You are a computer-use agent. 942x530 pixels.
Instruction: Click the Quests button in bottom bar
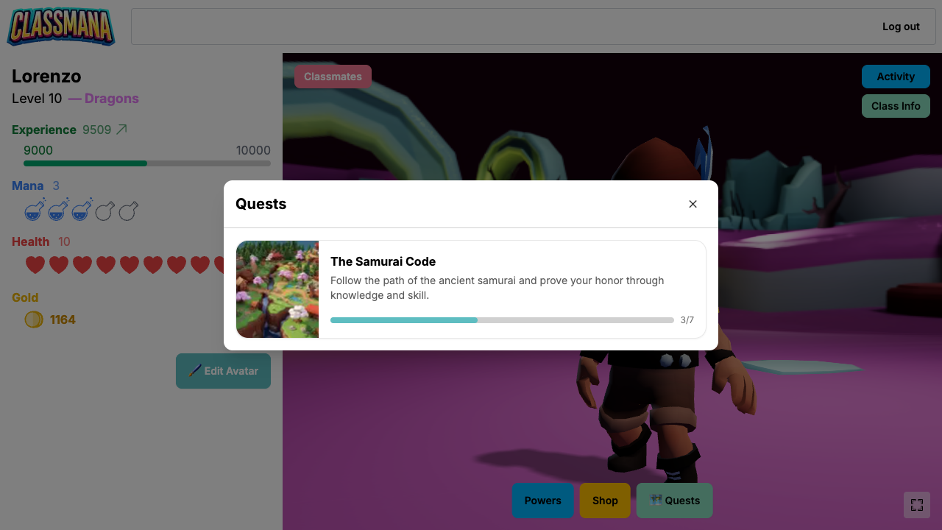tap(674, 501)
